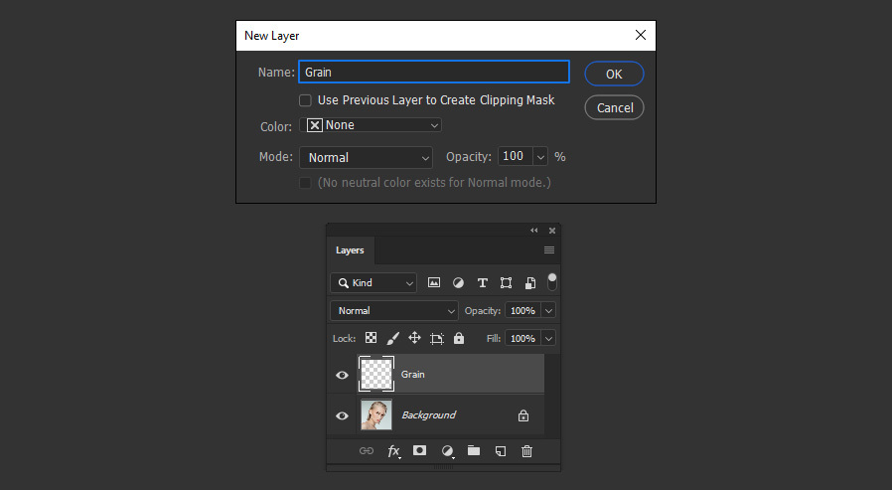Open the Color None dropdown

click(371, 125)
